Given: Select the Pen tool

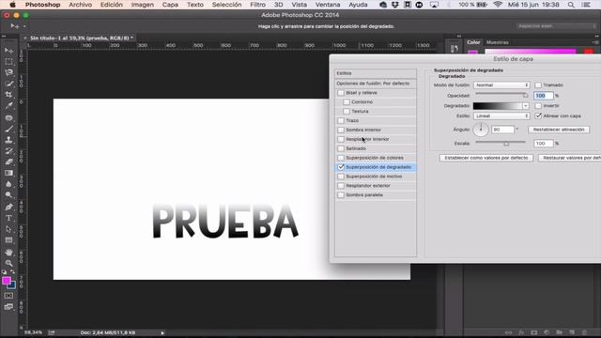Looking at the screenshot, I should coord(8,207).
